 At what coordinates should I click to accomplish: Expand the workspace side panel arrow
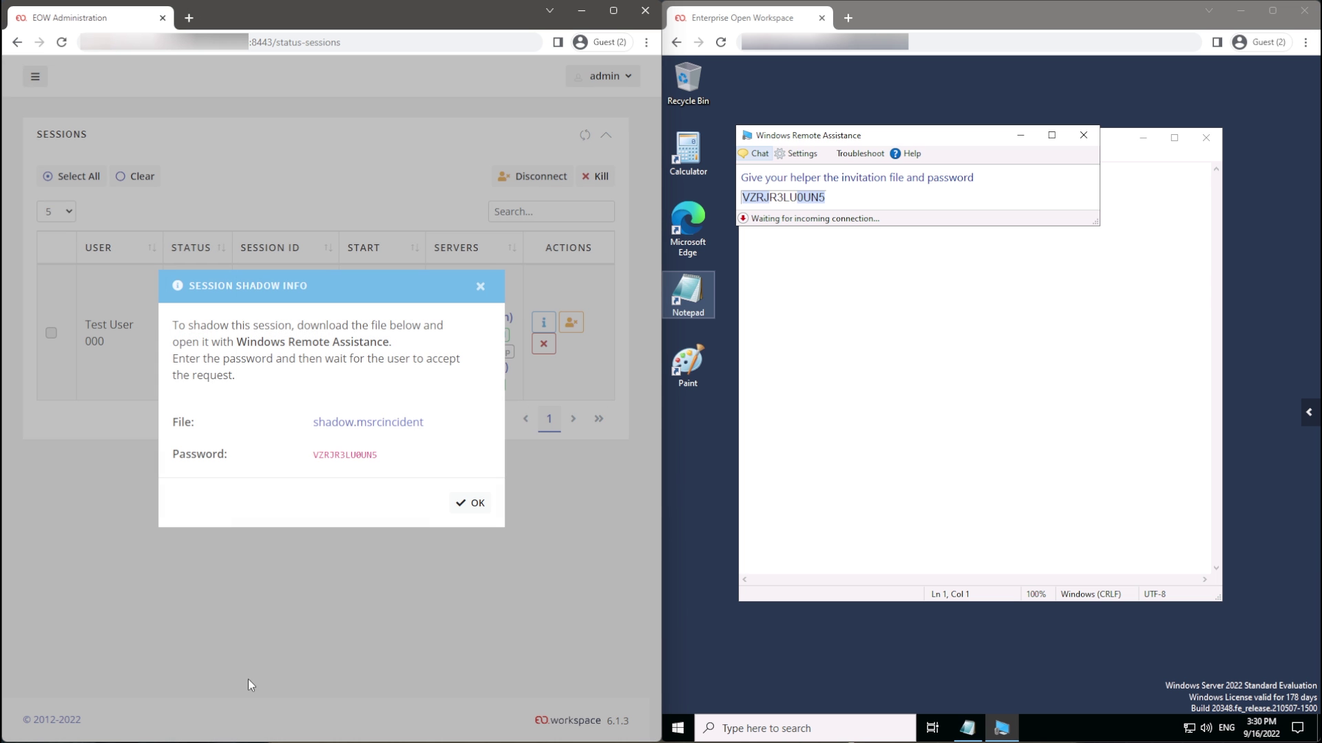pos(1310,412)
